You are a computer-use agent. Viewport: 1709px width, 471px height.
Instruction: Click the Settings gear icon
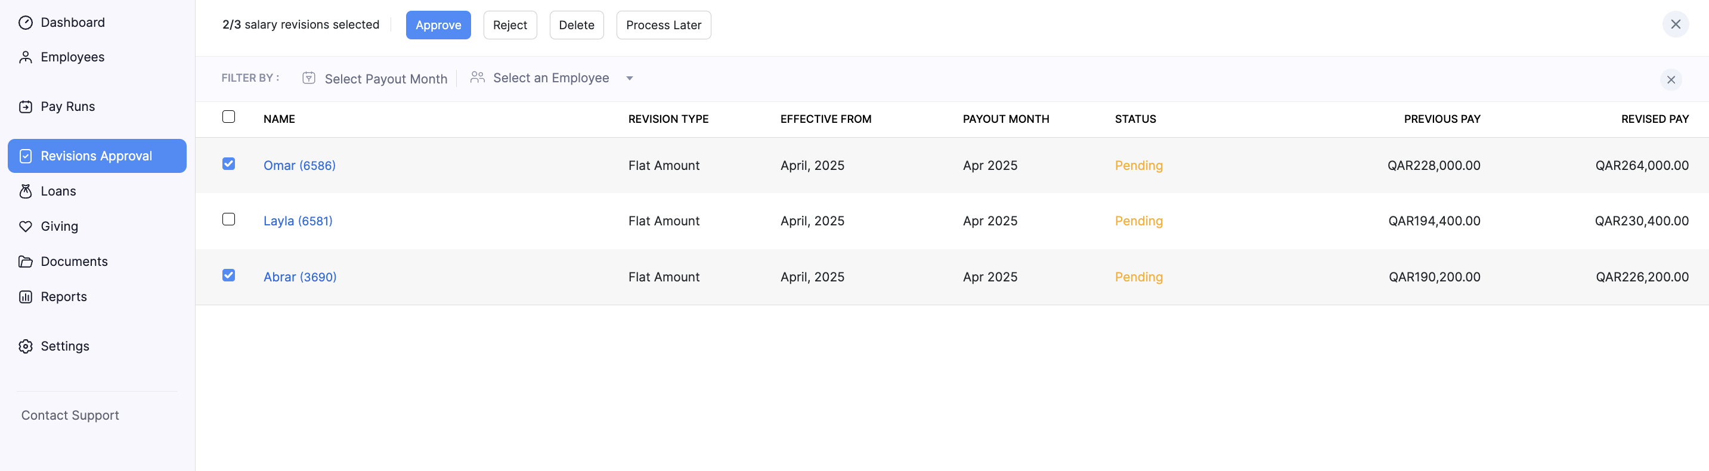click(25, 346)
